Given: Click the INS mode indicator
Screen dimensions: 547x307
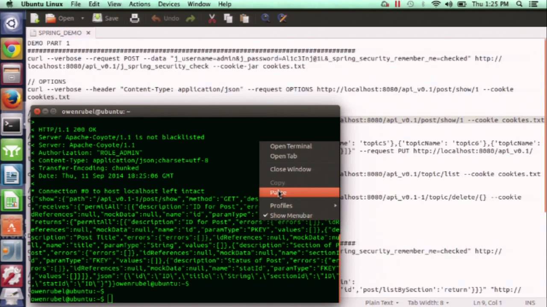Looking at the screenshot, I should click(530, 302).
